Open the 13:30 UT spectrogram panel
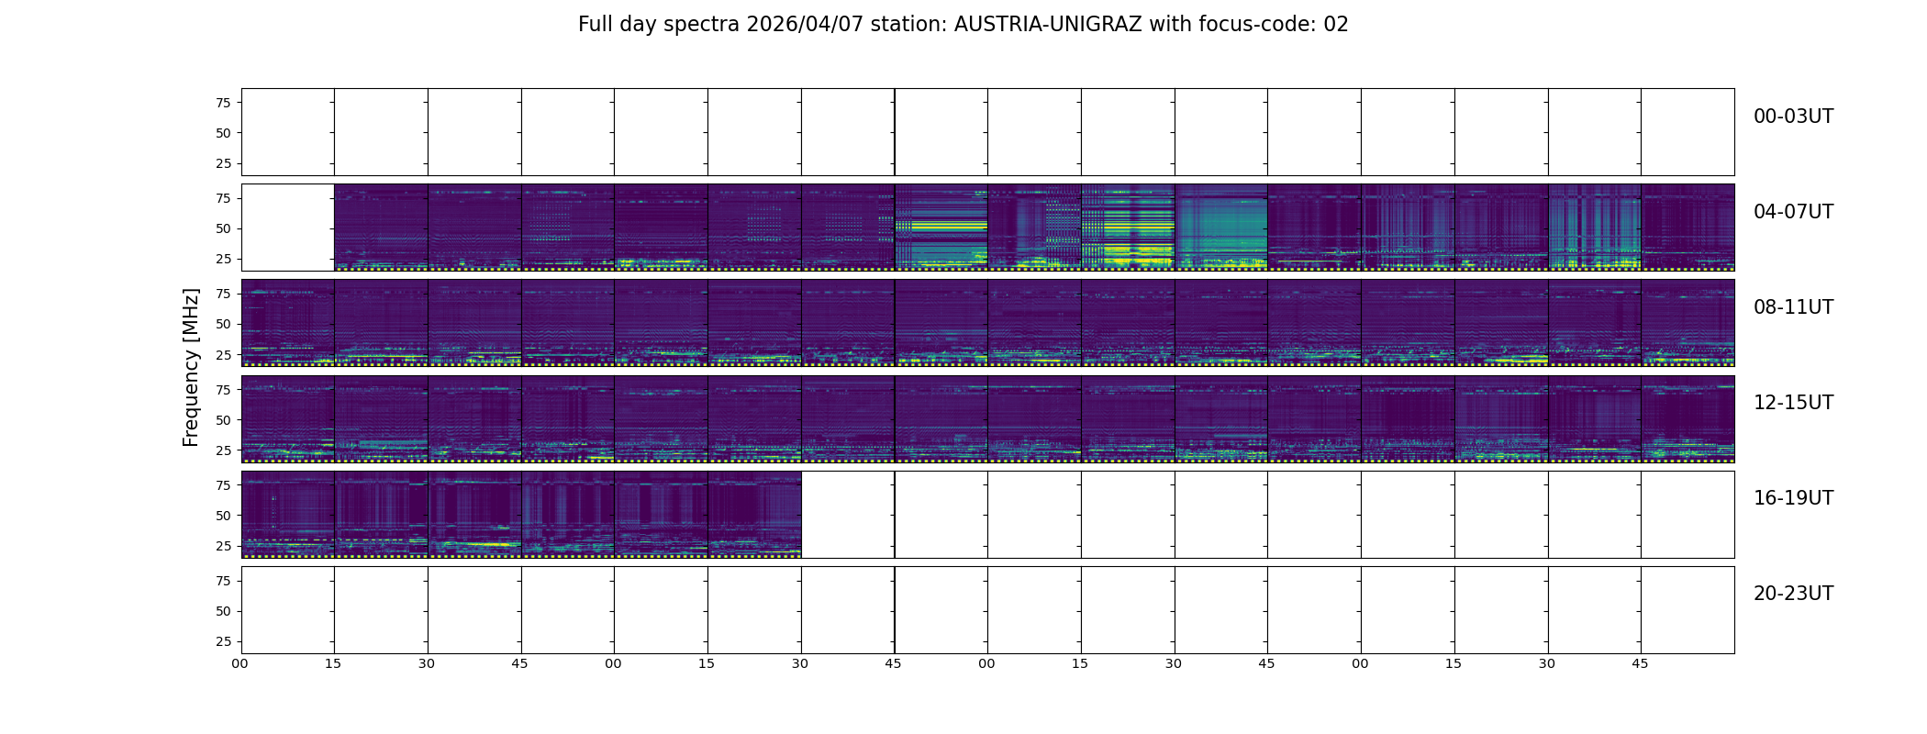1927x734 pixels. point(847,418)
